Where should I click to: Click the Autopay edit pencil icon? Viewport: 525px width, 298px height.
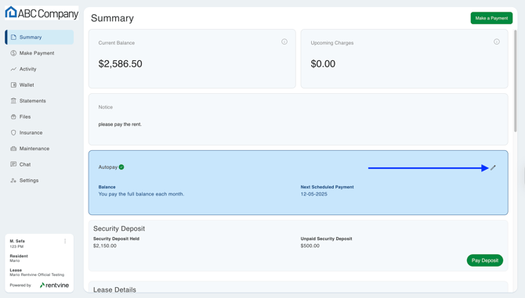(x=493, y=167)
